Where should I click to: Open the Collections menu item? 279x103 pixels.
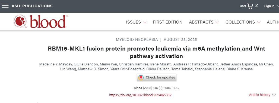point(240,22)
